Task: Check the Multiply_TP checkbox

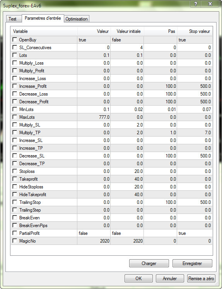Action: (x=15, y=133)
